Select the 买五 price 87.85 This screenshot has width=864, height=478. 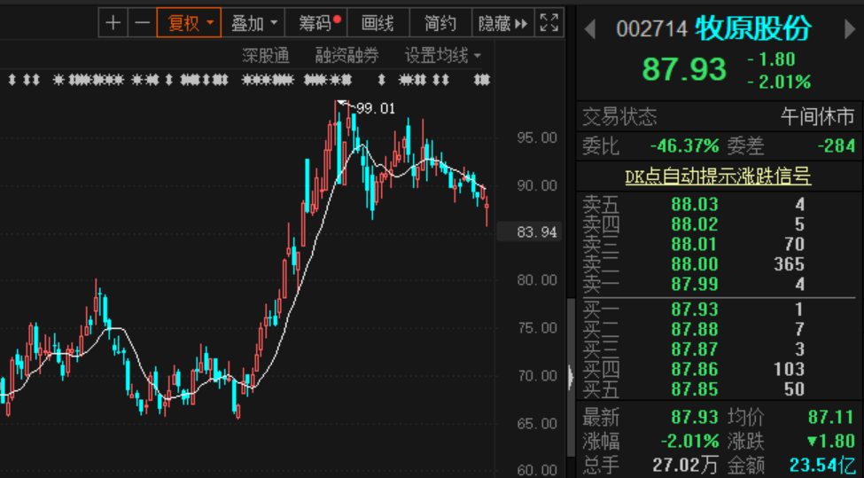694,389
